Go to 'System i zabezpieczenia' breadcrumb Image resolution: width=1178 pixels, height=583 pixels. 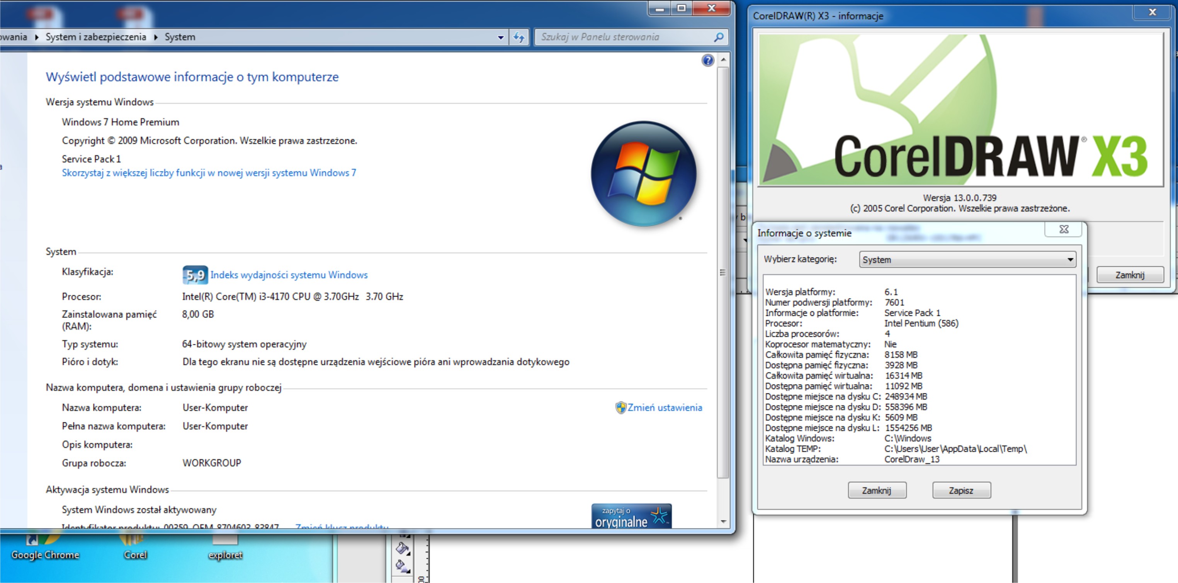click(95, 37)
